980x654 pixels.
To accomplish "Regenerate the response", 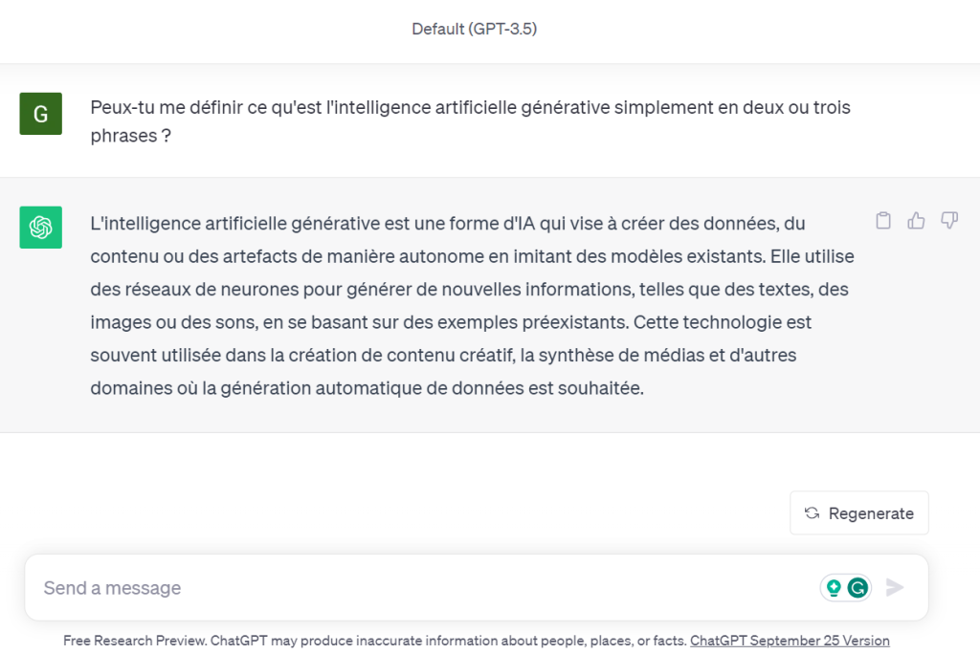I will coord(859,513).
